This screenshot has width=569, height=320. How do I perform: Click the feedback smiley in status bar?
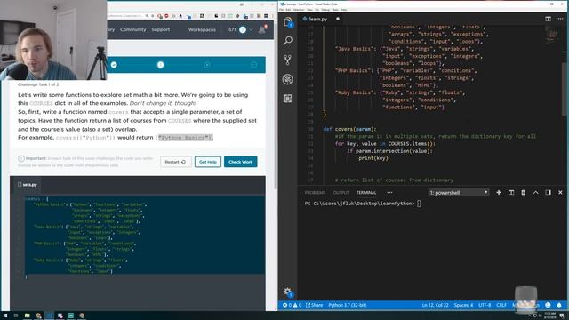pos(548,305)
